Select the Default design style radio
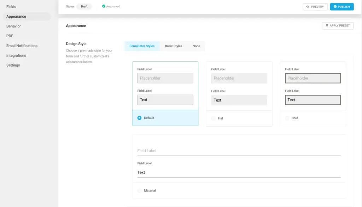 pyautogui.click(x=139, y=118)
